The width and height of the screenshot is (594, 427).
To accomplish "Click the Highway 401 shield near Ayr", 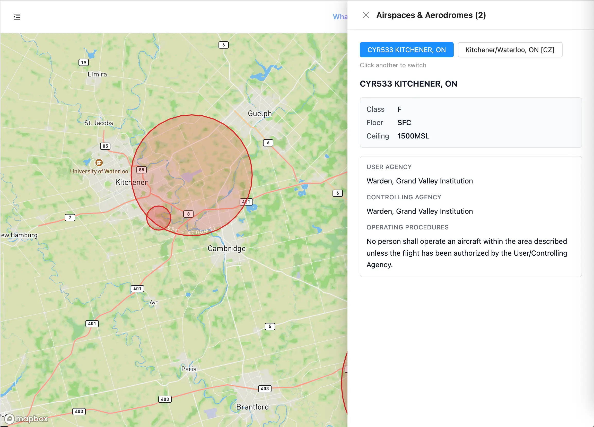I will click(x=137, y=289).
